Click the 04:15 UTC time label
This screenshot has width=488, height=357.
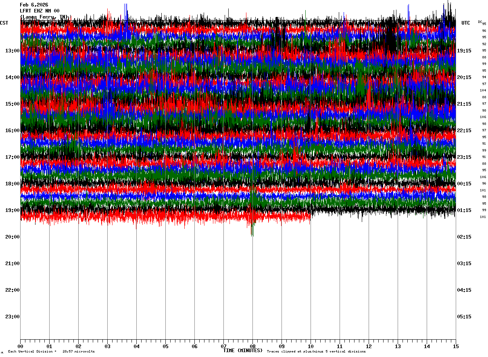(x=464, y=290)
